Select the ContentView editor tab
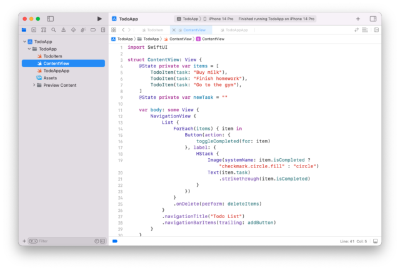This screenshot has width=400, height=270. click(x=192, y=30)
